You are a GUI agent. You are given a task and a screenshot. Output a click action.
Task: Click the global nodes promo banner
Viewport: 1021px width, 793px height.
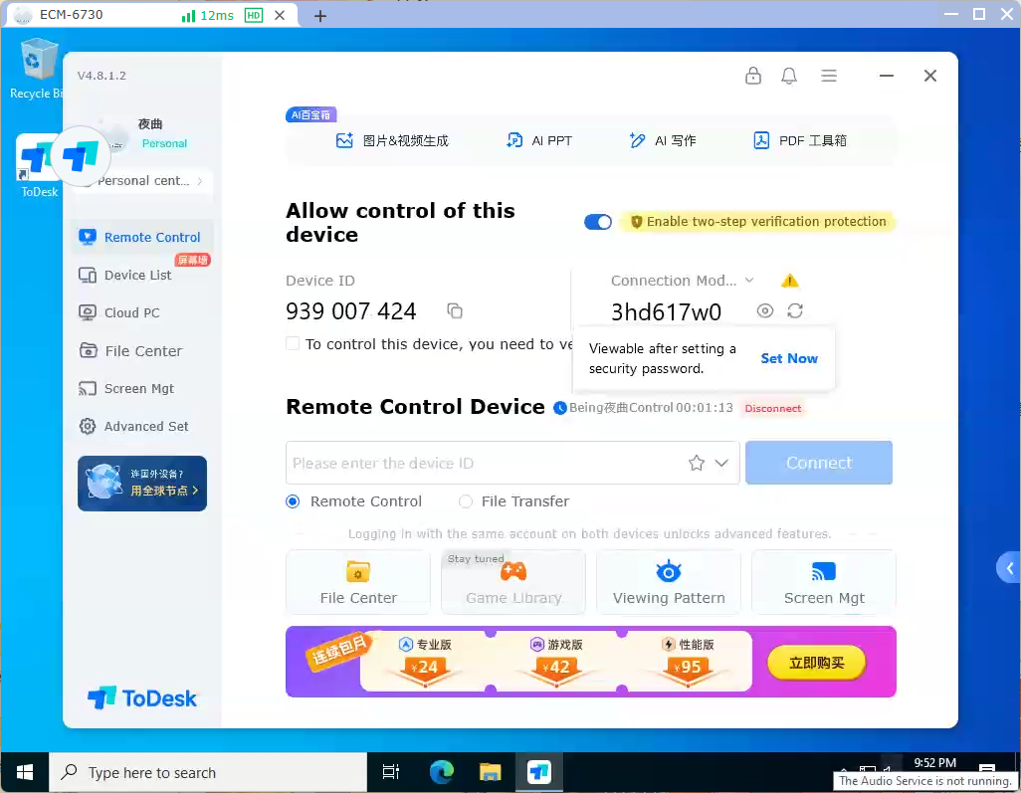point(142,484)
